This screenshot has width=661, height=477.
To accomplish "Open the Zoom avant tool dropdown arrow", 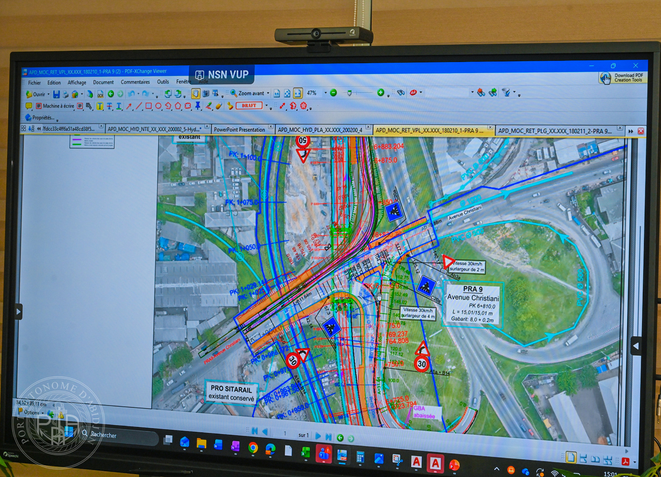I will [x=268, y=93].
